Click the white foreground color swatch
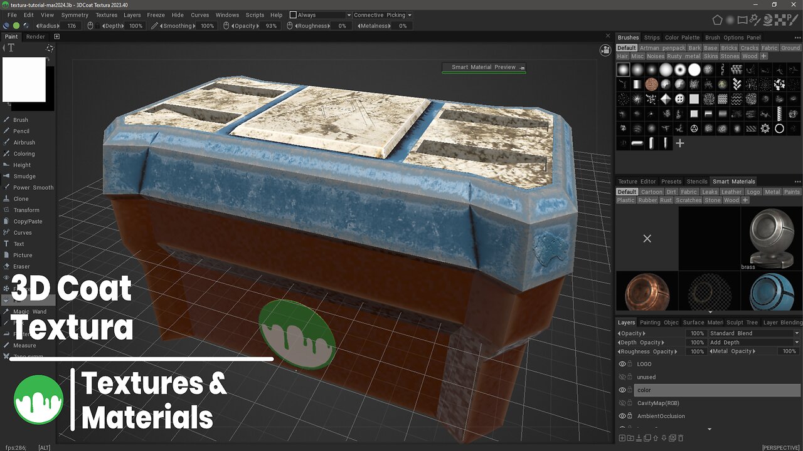 (24, 80)
